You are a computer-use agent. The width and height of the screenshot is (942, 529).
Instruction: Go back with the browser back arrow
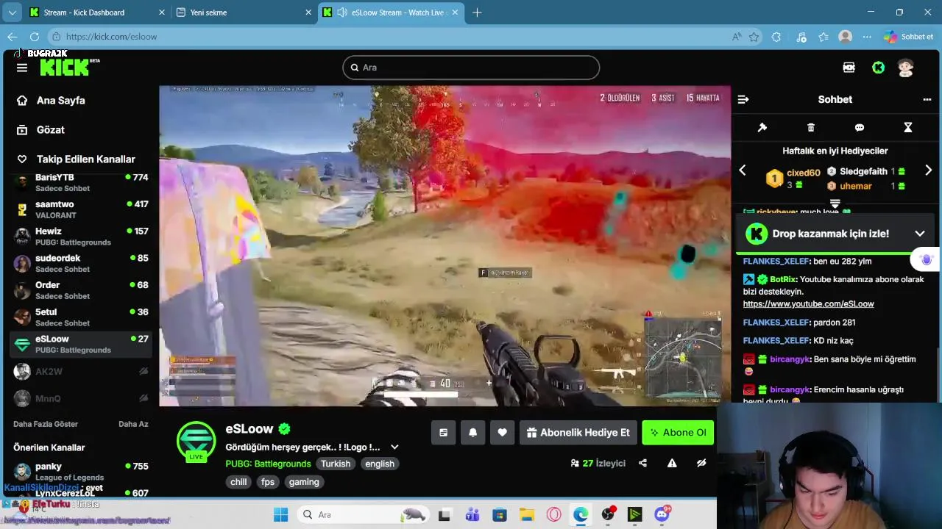13,37
